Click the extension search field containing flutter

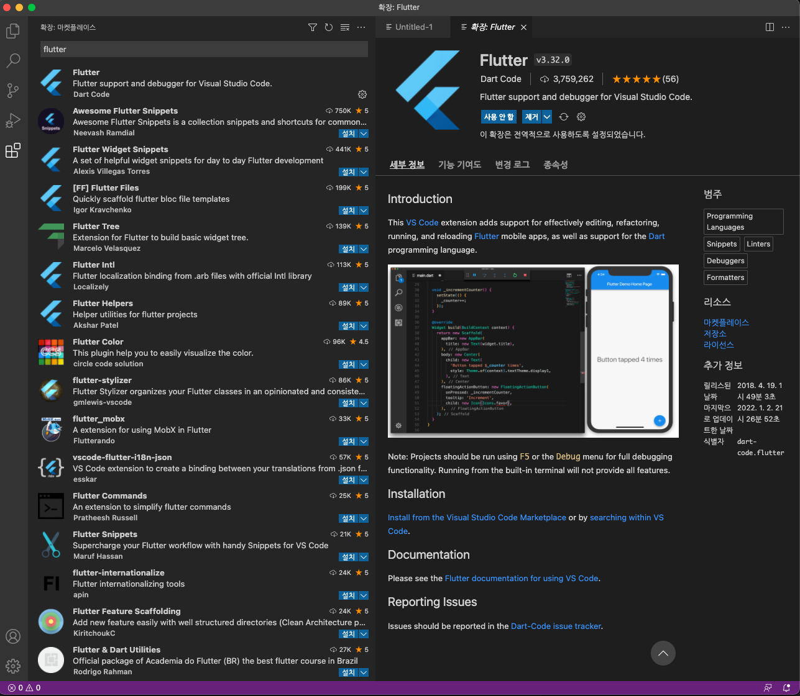point(204,49)
